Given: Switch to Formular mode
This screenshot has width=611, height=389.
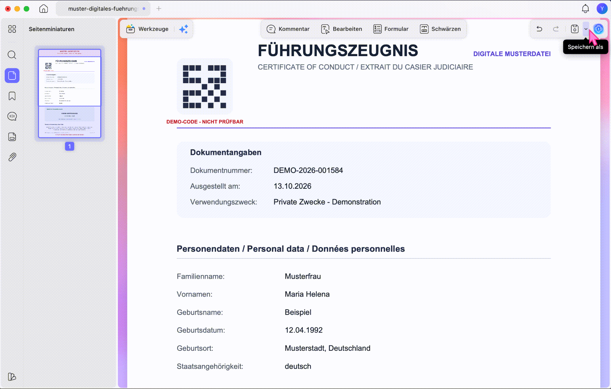Looking at the screenshot, I should [391, 29].
